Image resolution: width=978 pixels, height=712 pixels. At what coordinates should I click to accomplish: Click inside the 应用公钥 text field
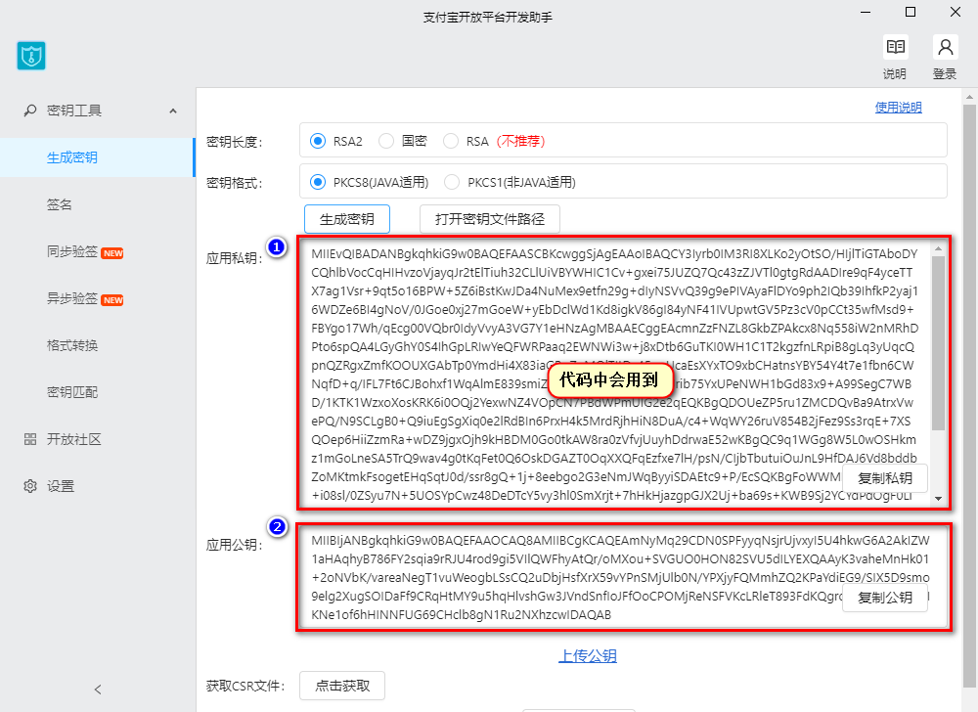click(623, 577)
